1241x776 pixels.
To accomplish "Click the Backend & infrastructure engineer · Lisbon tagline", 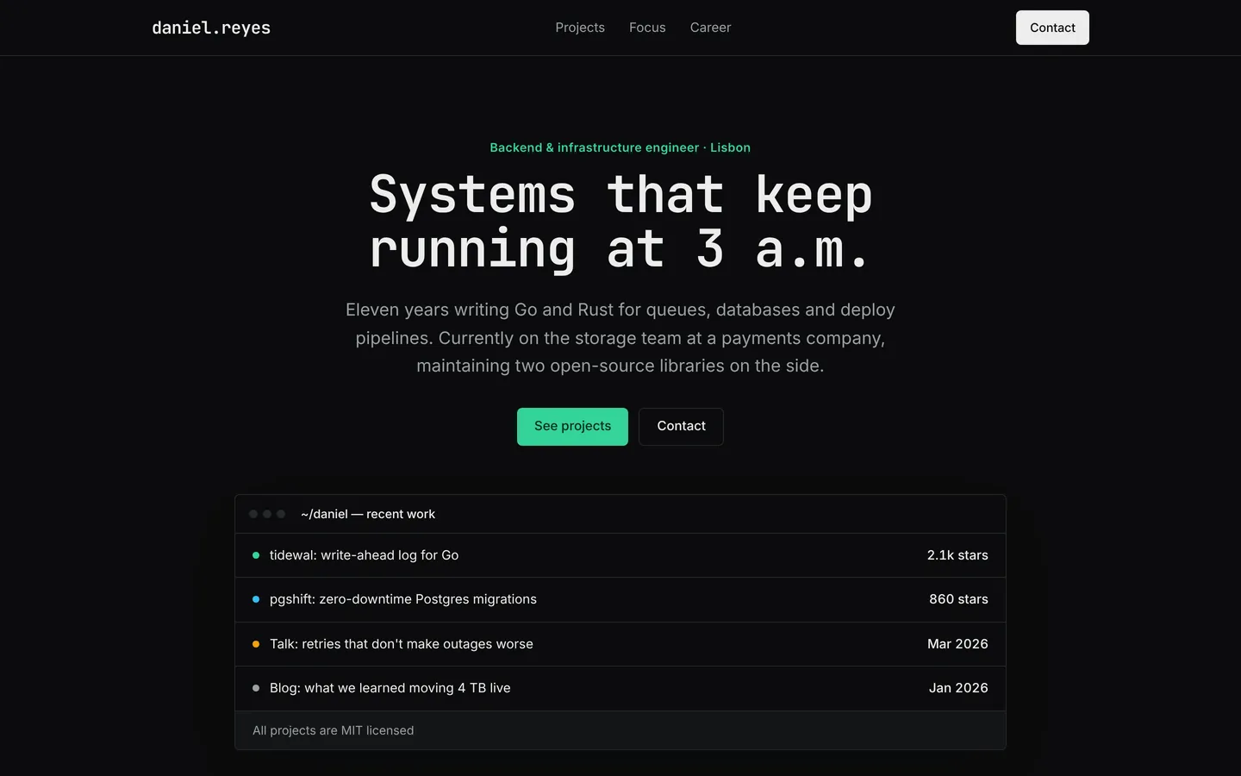I will pyautogui.click(x=620, y=147).
